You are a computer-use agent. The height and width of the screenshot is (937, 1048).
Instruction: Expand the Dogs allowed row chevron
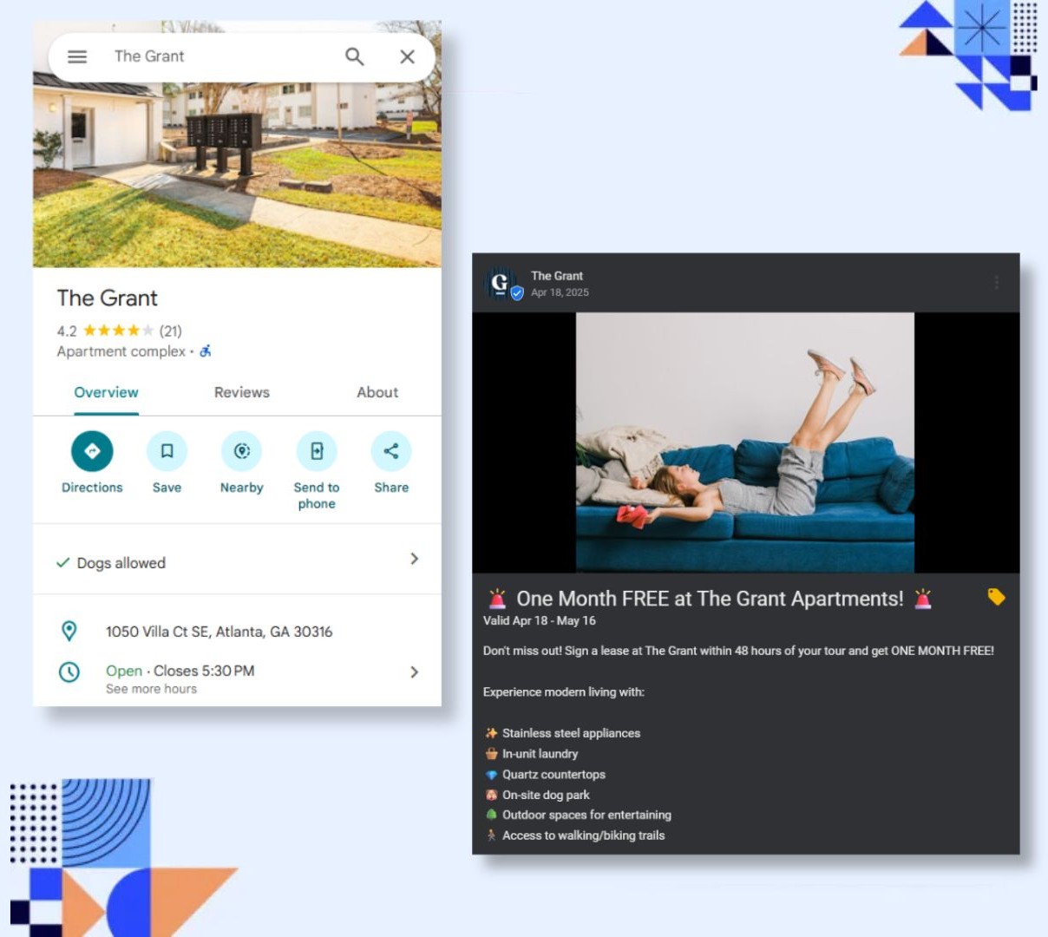(414, 559)
